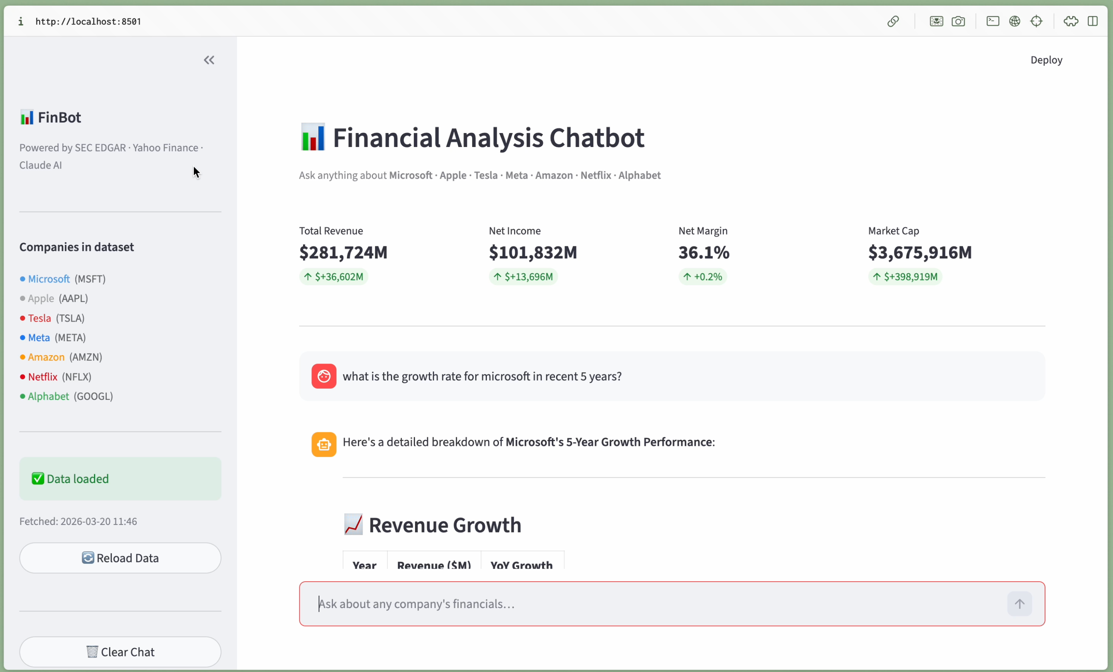Click the send arrow button in chat input
Screen dimensions: 1113x672
[1019, 603]
